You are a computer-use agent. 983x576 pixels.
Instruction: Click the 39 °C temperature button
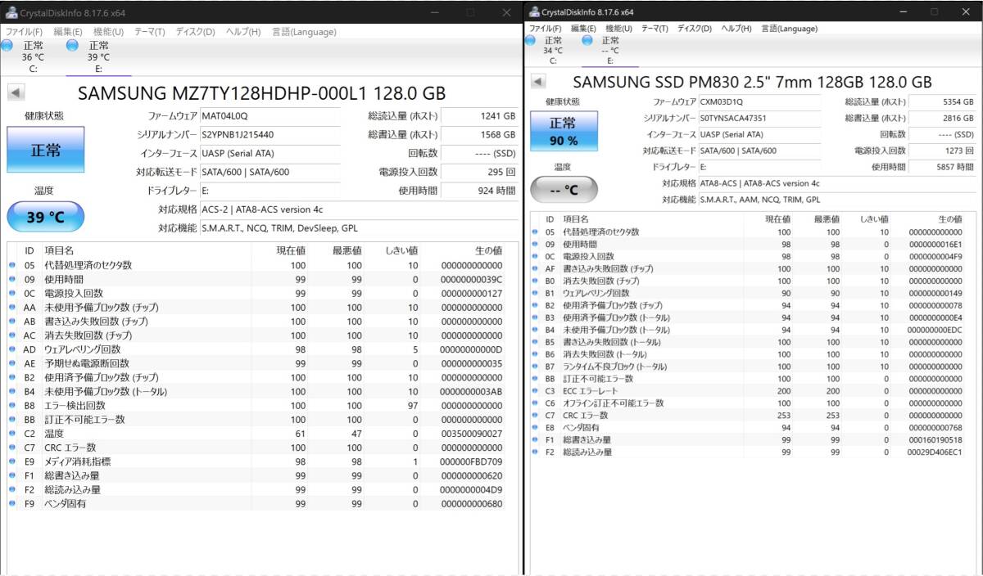point(45,217)
